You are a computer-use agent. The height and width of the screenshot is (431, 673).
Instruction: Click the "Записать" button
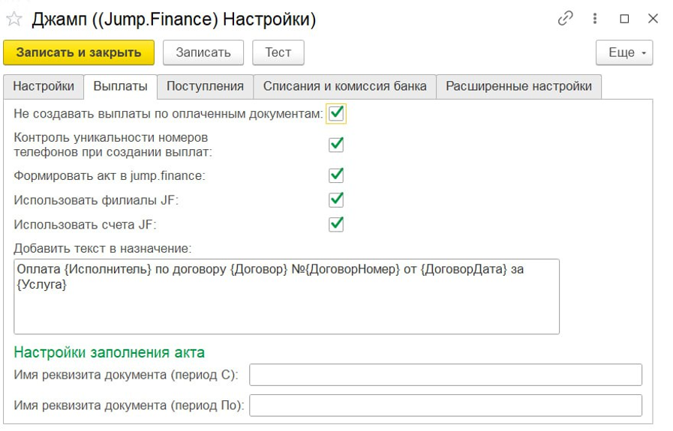click(x=203, y=52)
